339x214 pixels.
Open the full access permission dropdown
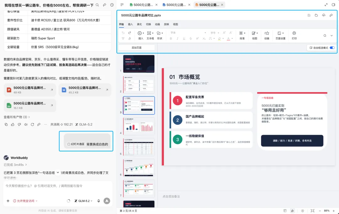pyautogui.click(x=25, y=201)
